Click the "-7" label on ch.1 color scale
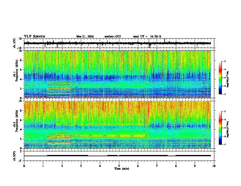This screenshot has width=241, height=186. (x=224, y=95)
